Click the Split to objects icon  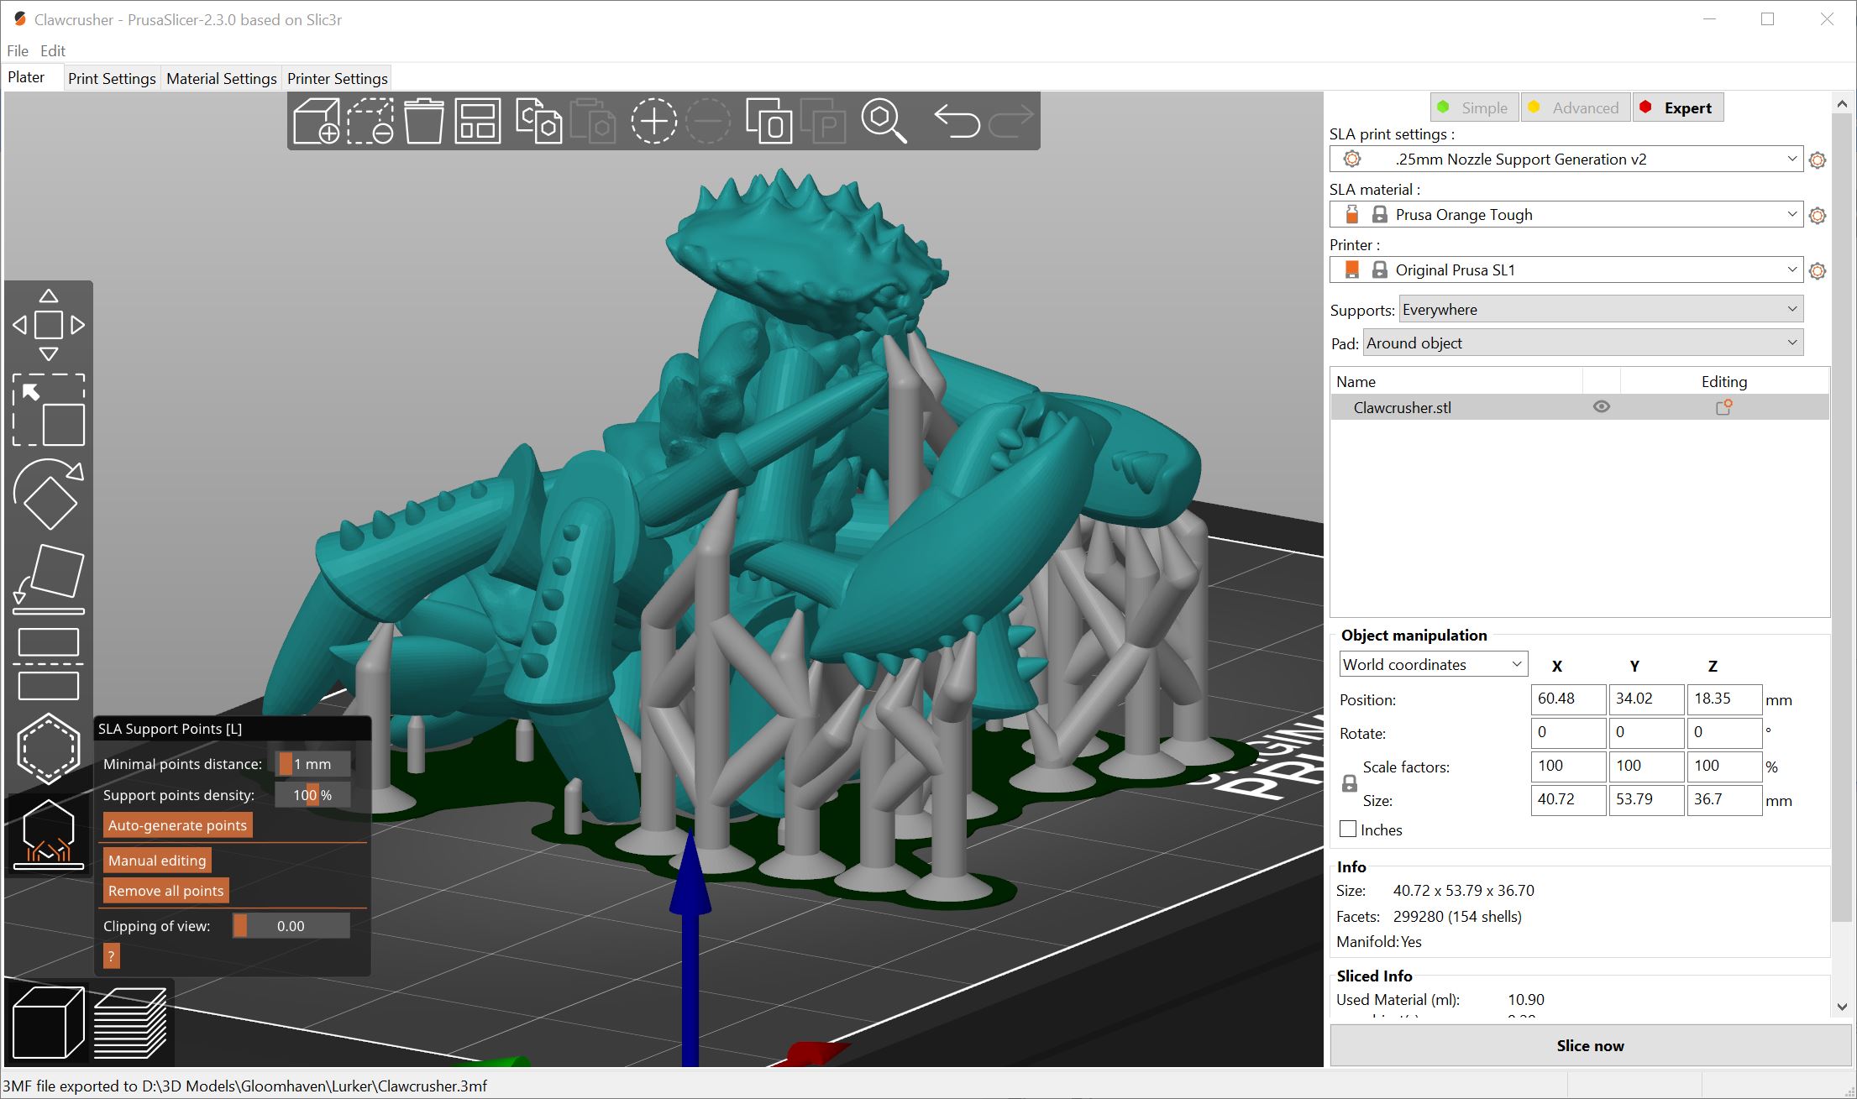(x=769, y=121)
